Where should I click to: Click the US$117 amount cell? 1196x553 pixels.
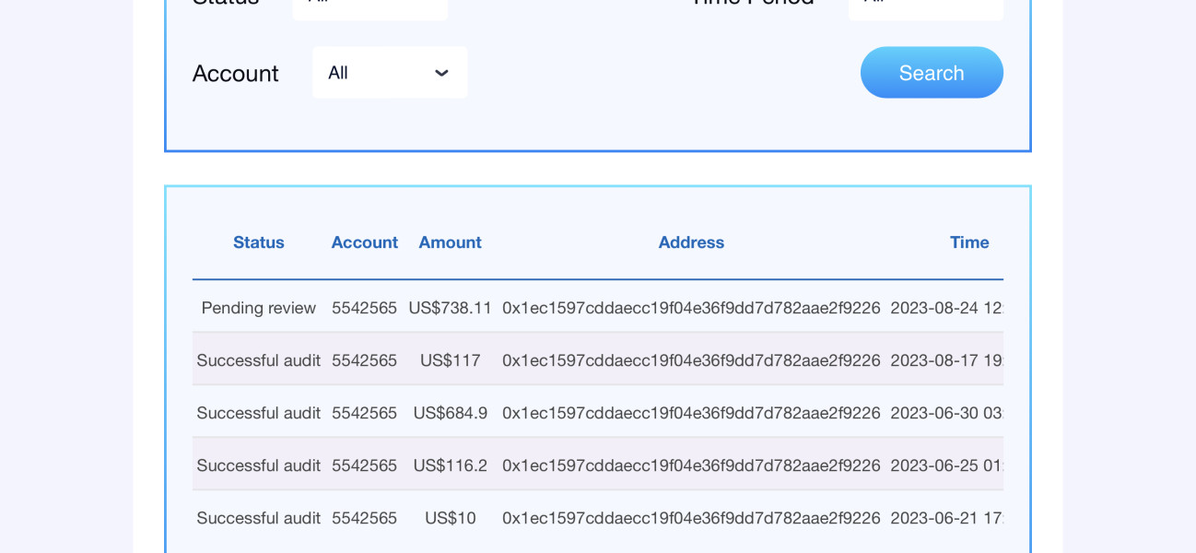coord(450,360)
